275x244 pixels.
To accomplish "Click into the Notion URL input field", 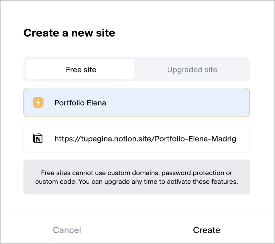I will pyautogui.click(x=145, y=139).
